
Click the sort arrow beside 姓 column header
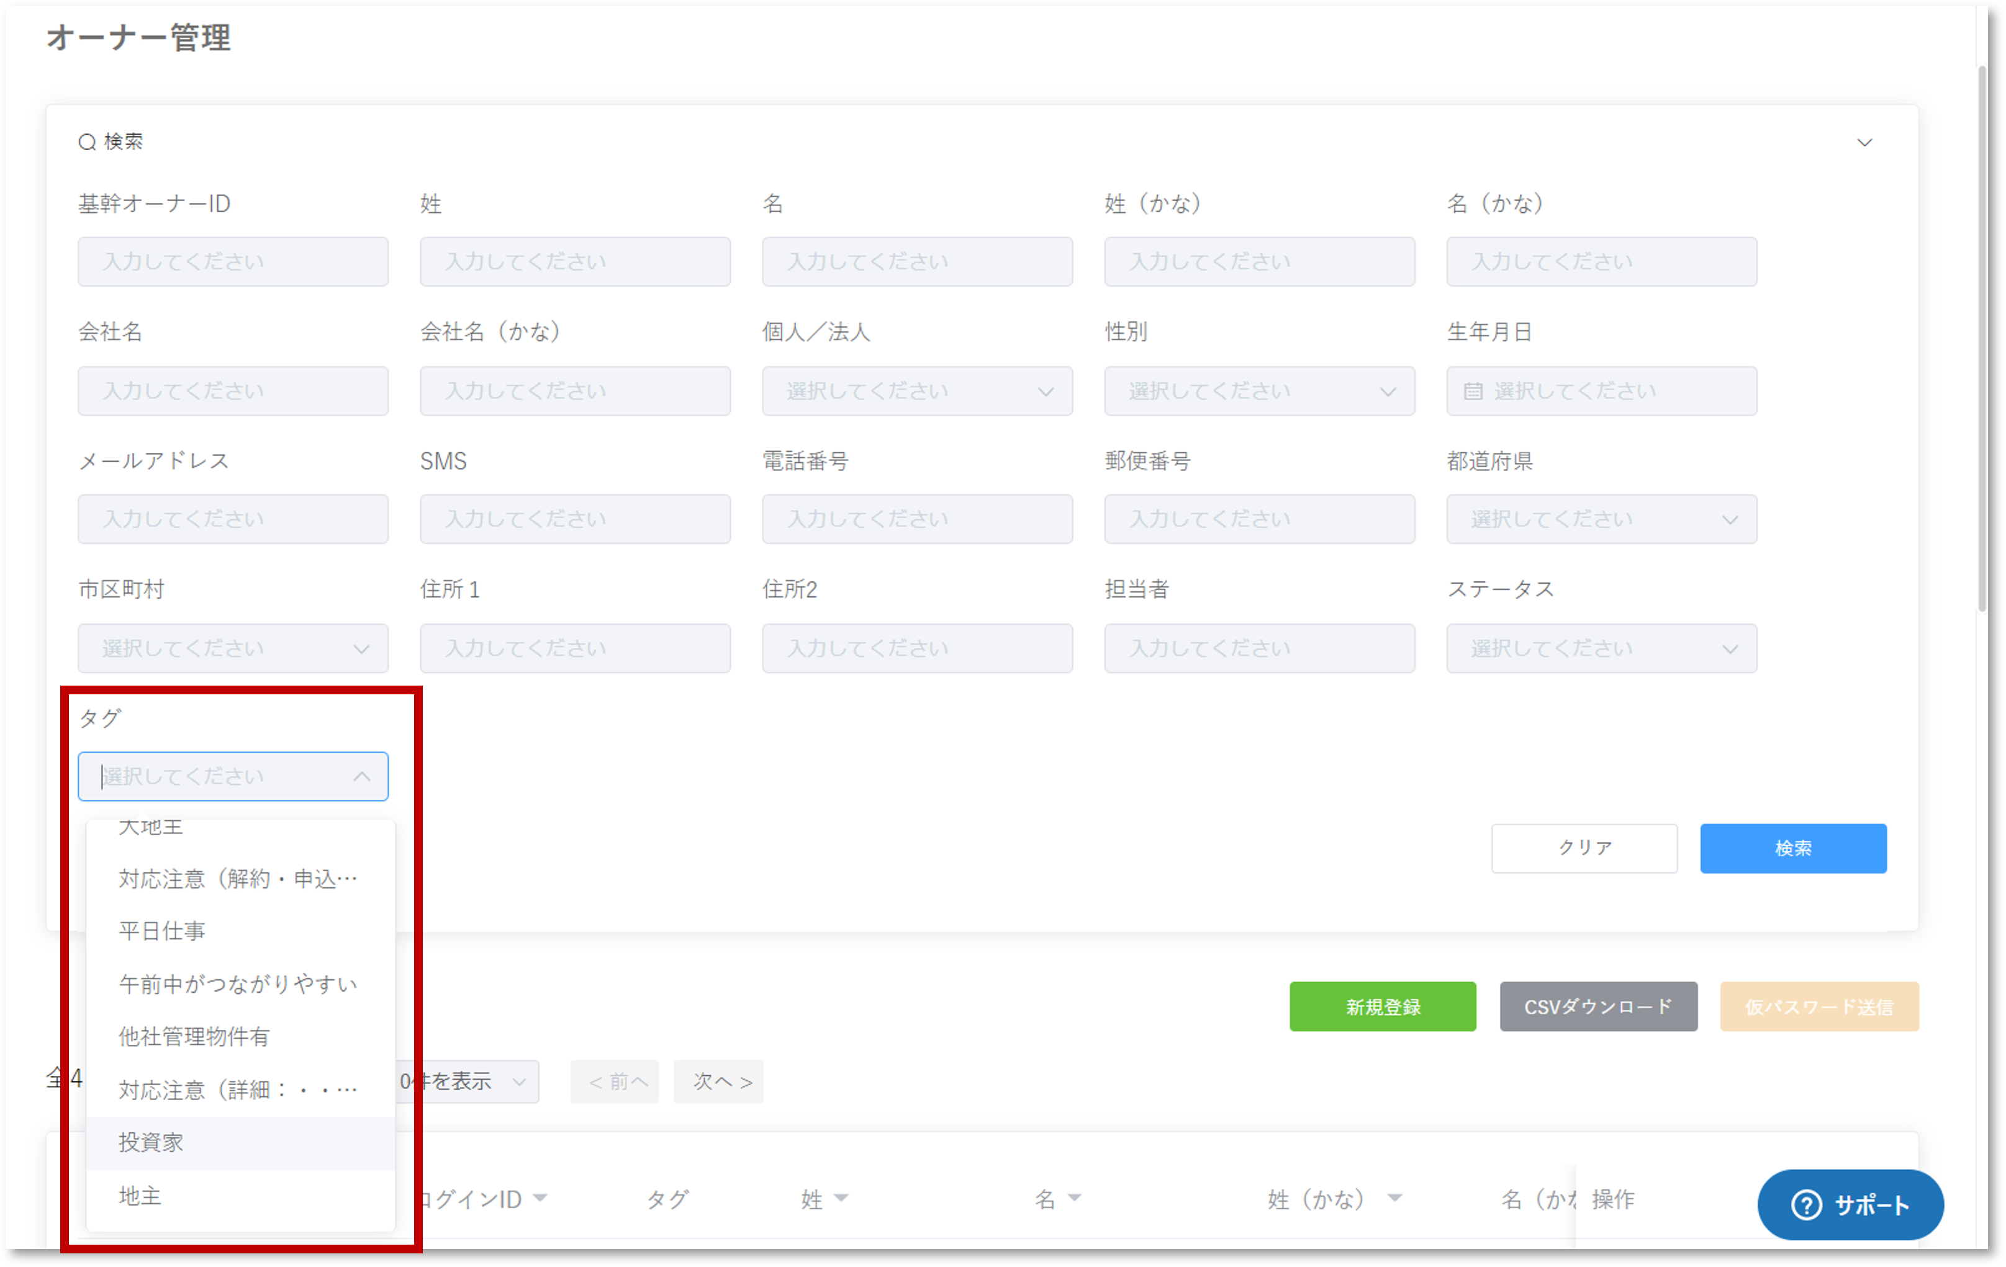coord(841,1198)
